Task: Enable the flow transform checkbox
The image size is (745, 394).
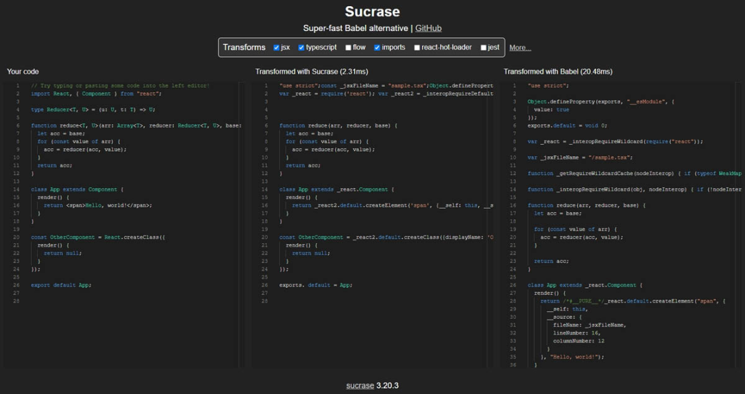Action: [348, 48]
